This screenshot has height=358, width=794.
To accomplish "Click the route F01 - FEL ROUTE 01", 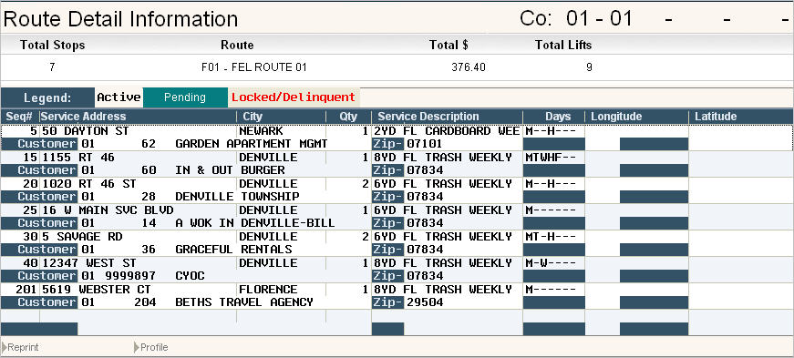I will pos(253,66).
